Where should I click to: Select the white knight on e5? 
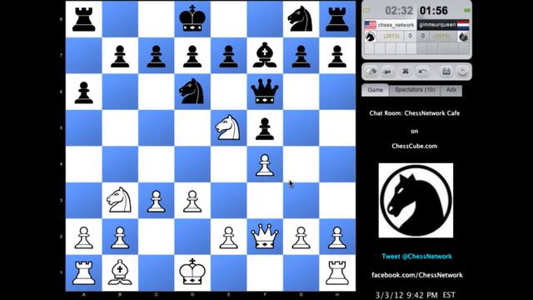[x=228, y=127]
